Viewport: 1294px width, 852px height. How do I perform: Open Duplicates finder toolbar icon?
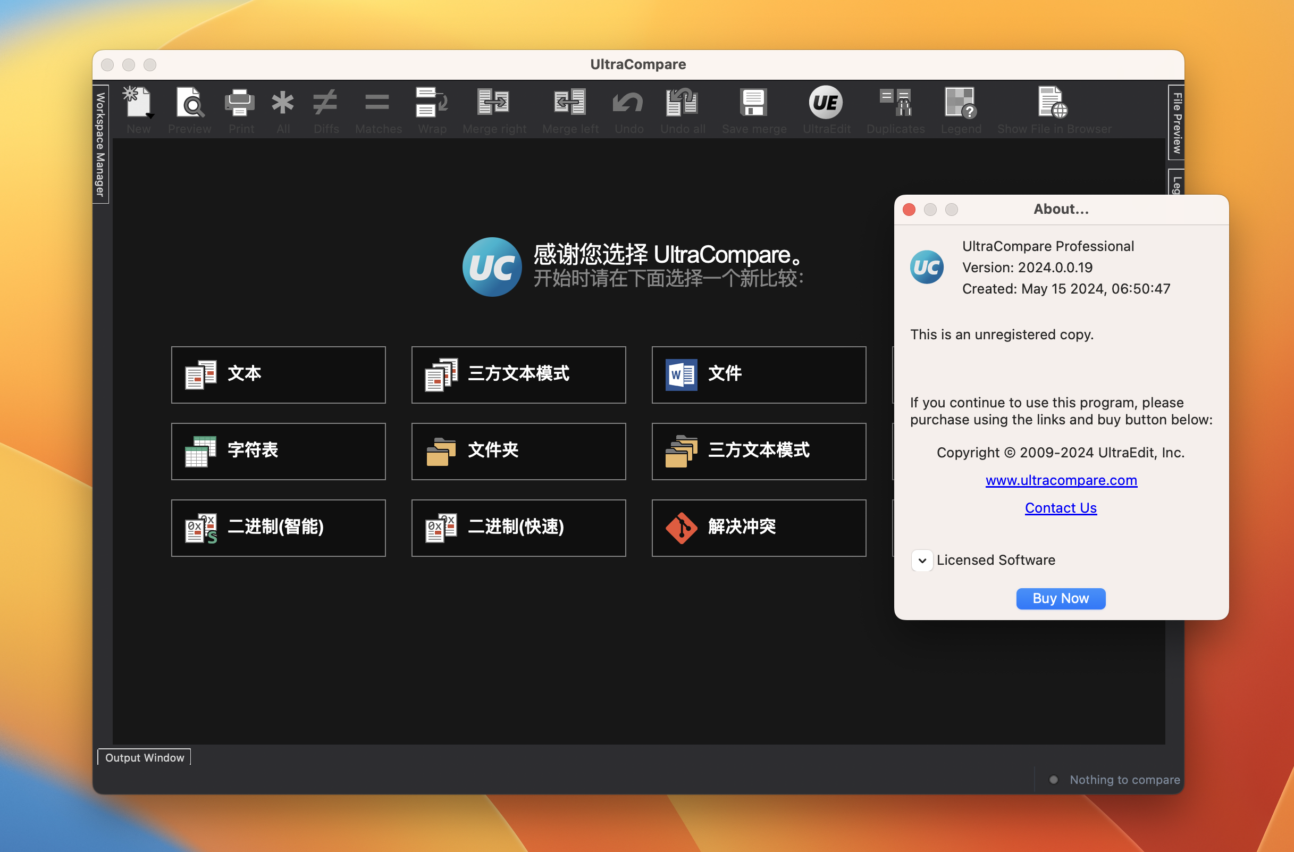(x=895, y=102)
